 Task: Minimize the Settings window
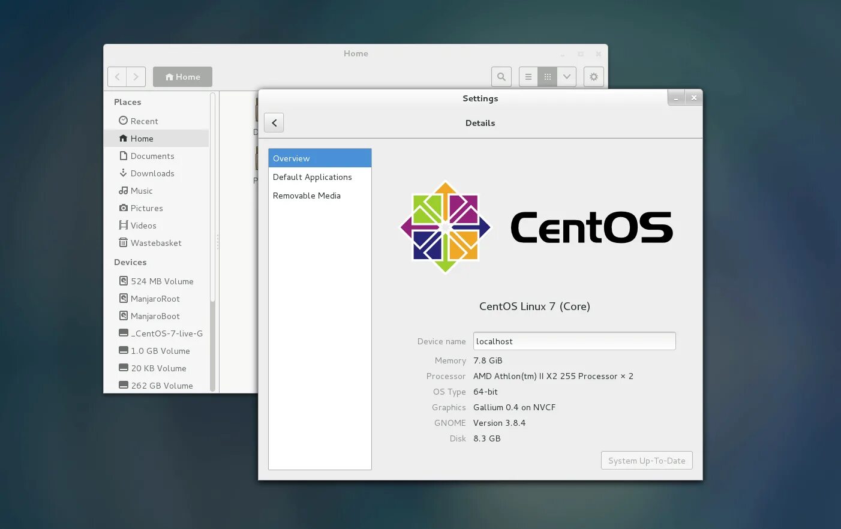(676, 98)
